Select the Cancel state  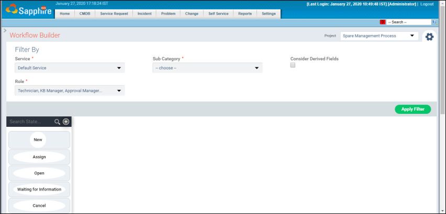point(39,206)
